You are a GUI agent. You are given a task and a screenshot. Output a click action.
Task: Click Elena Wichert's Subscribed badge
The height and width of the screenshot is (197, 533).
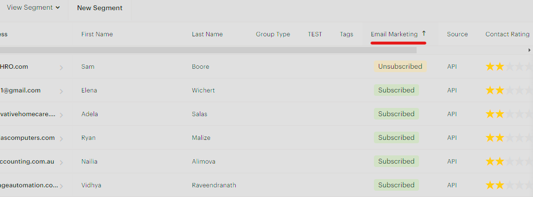tap(396, 90)
